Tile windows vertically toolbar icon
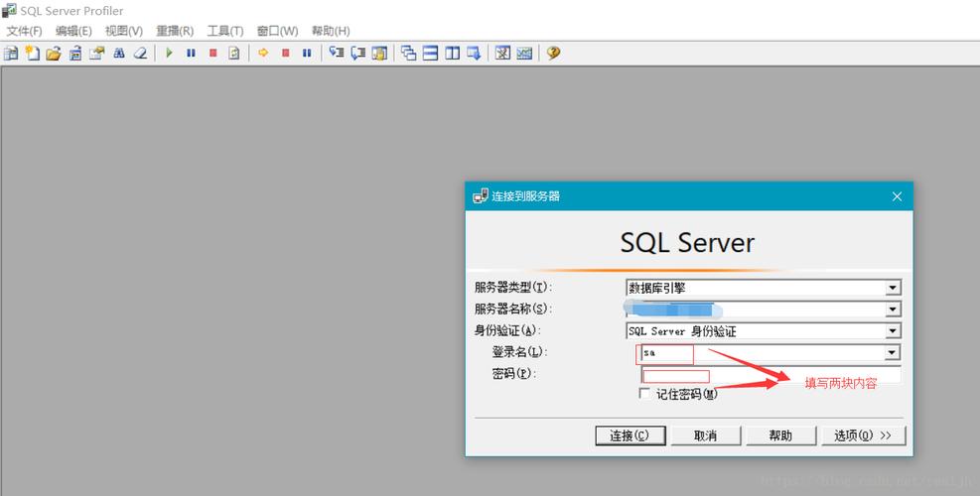This screenshot has width=980, height=496. [452, 54]
